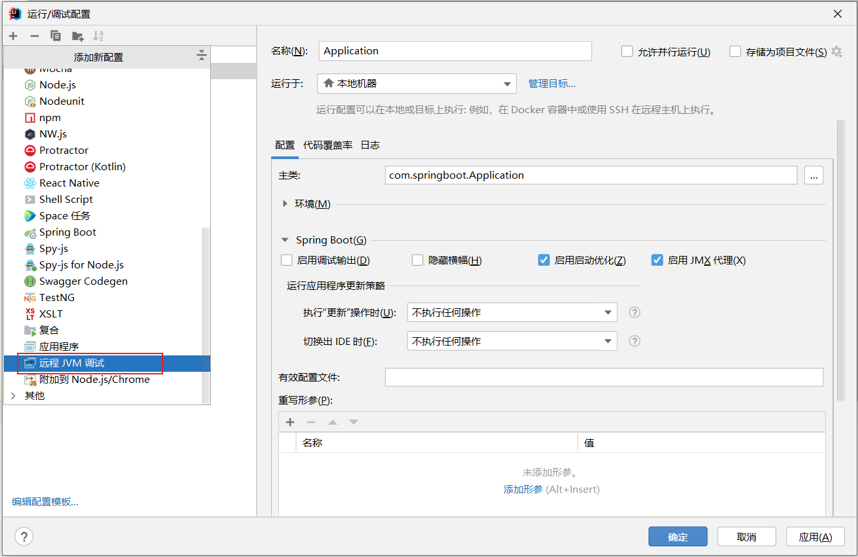The width and height of the screenshot is (858, 557).
Task: Click the 名称 input field
Action: 455,51
